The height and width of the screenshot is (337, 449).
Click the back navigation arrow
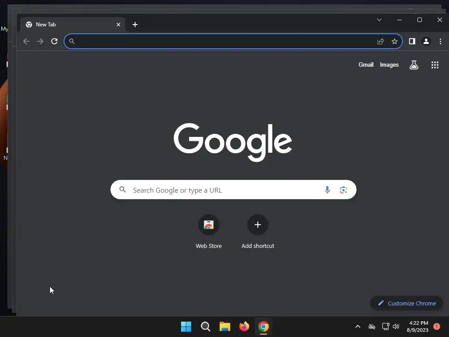click(26, 41)
